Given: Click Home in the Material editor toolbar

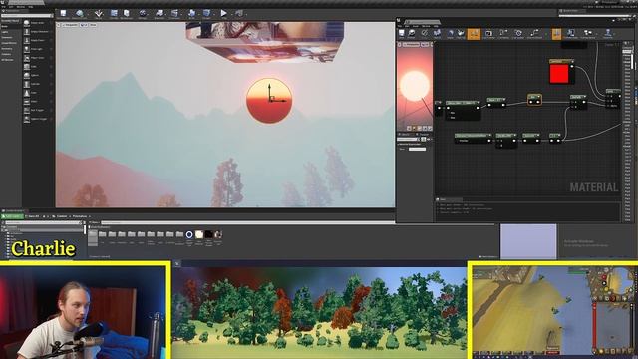Looking at the screenshot, I should point(451,34).
